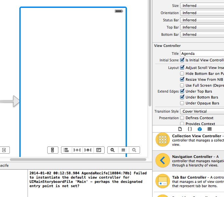The width and height of the screenshot is (224, 197).
Task: Toggle Adjust Scroll View Insets checkbox
Action: [x=182, y=67]
